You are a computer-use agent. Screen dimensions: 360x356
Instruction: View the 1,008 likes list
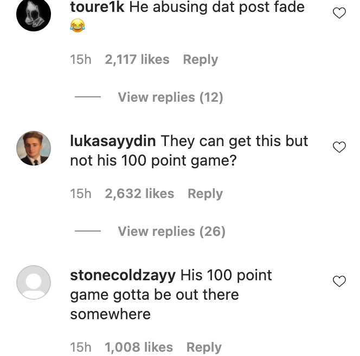[139, 347]
